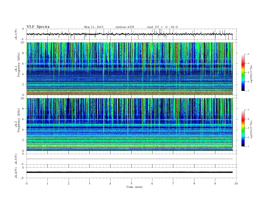
Task: Click the '4' tick on ch.2 frequency axis
Action: pos(24,130)
